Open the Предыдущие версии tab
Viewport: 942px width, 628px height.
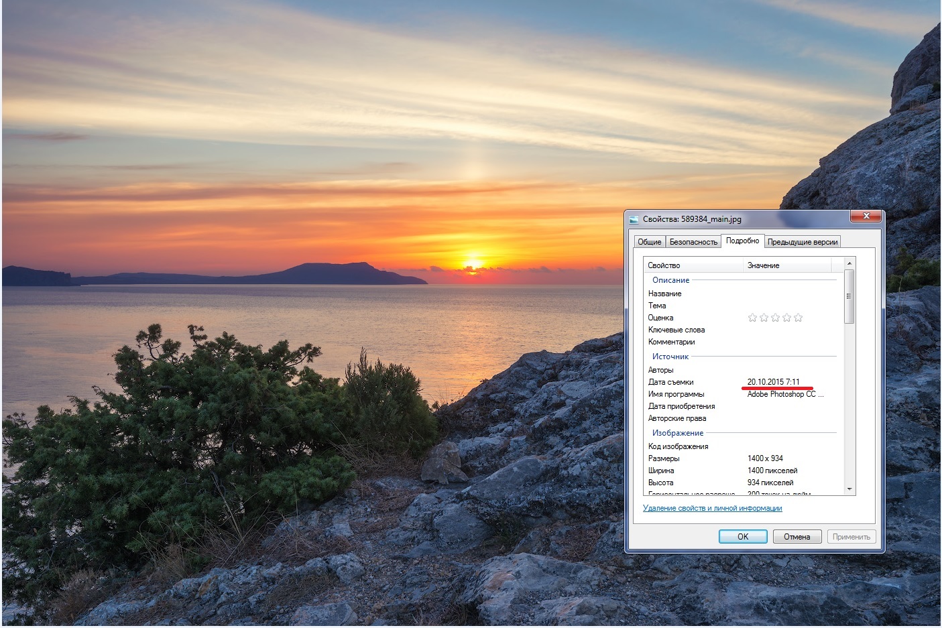pyautogui.click(x=802, y=242)
